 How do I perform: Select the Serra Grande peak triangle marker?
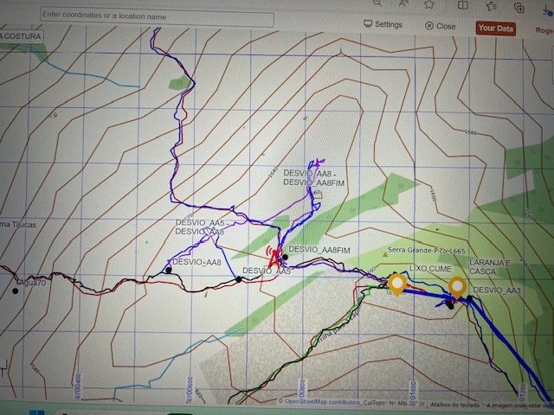(x=386, y=255)
